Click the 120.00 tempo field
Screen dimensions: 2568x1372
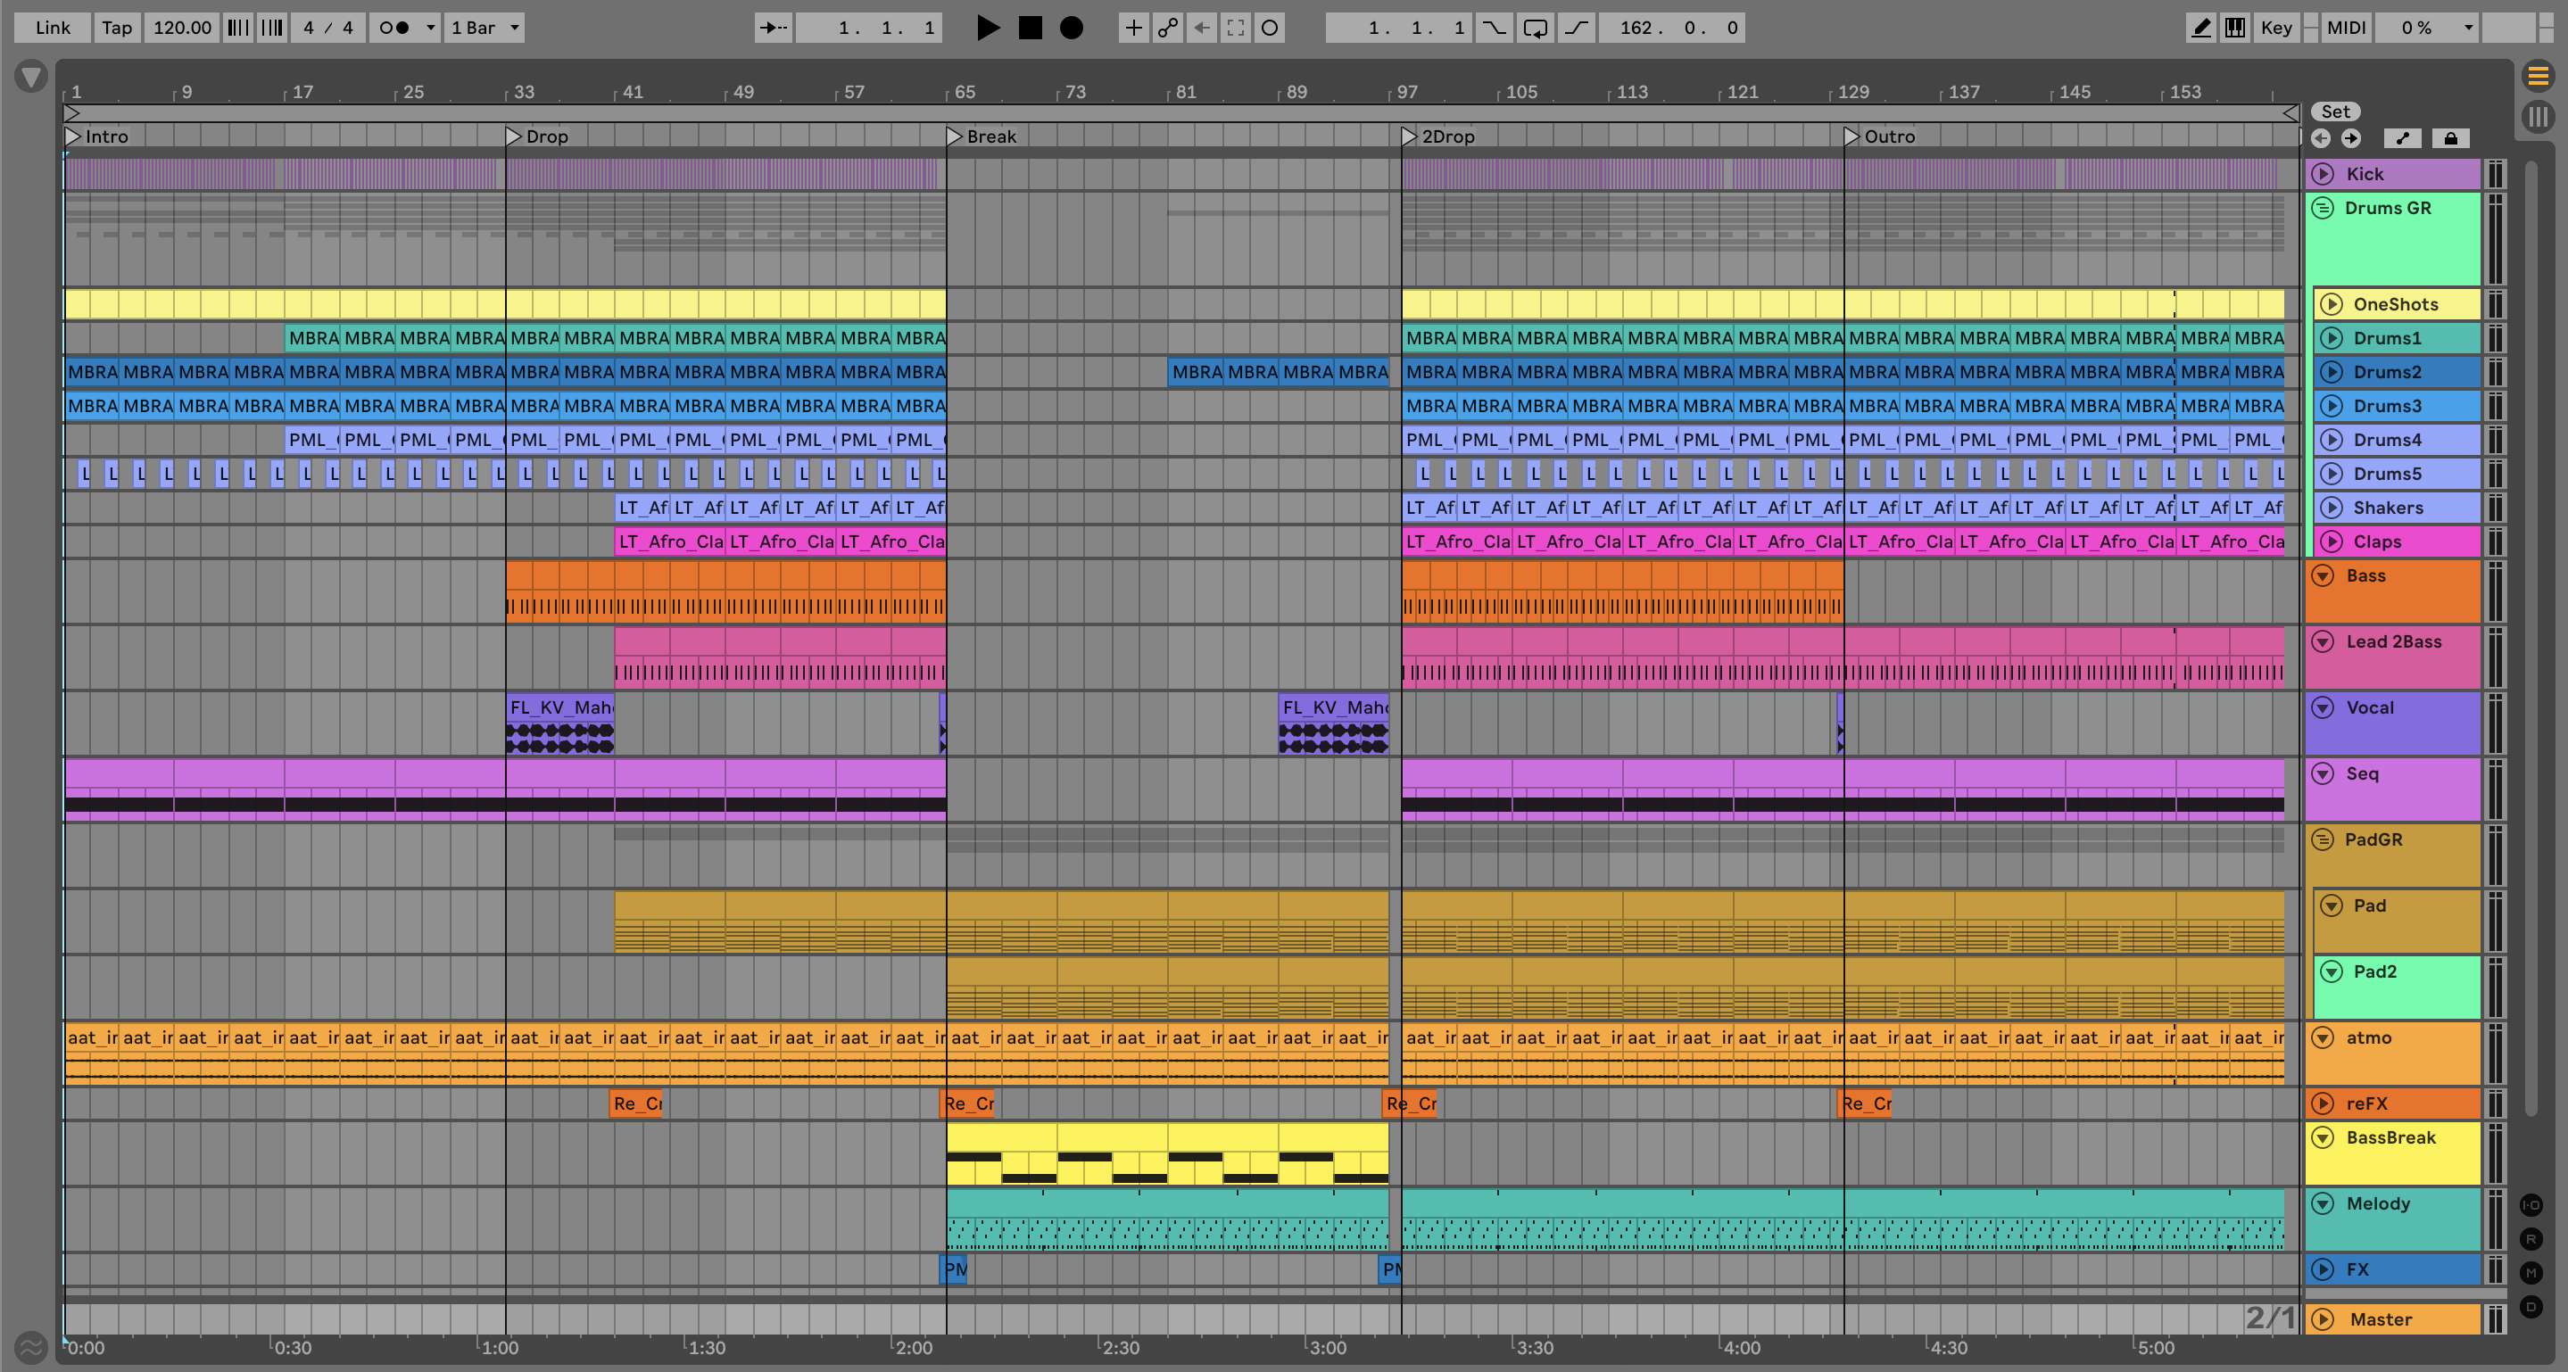pos(181,28)
